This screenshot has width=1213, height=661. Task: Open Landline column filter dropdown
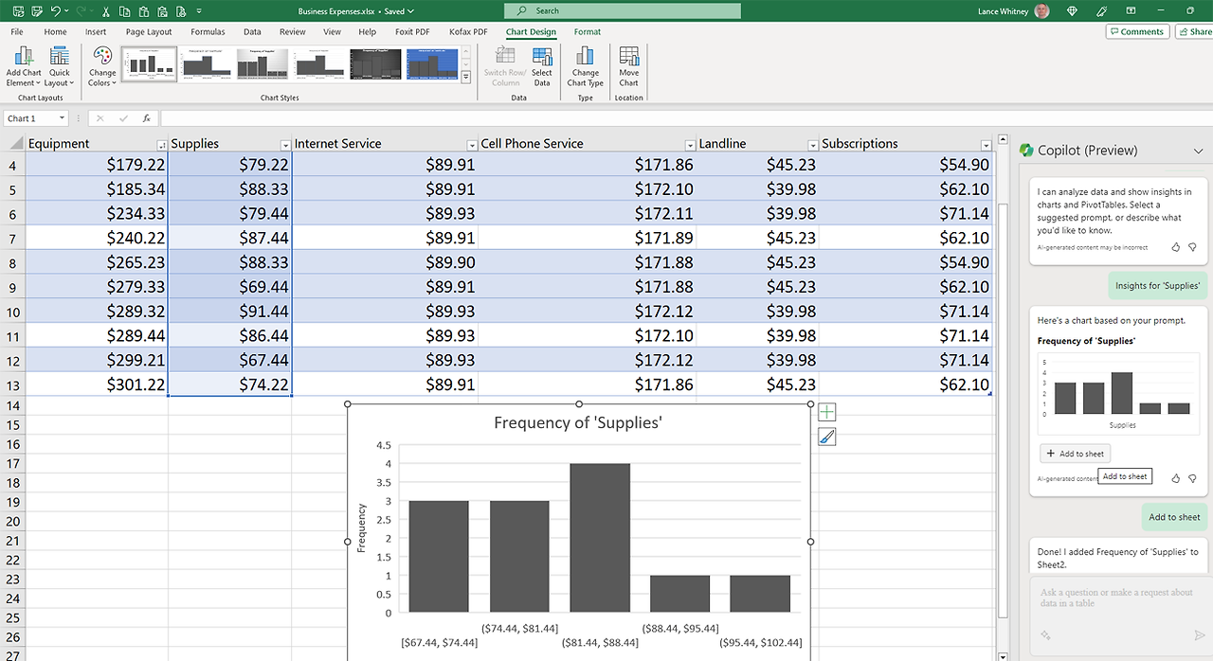point(812,145)
